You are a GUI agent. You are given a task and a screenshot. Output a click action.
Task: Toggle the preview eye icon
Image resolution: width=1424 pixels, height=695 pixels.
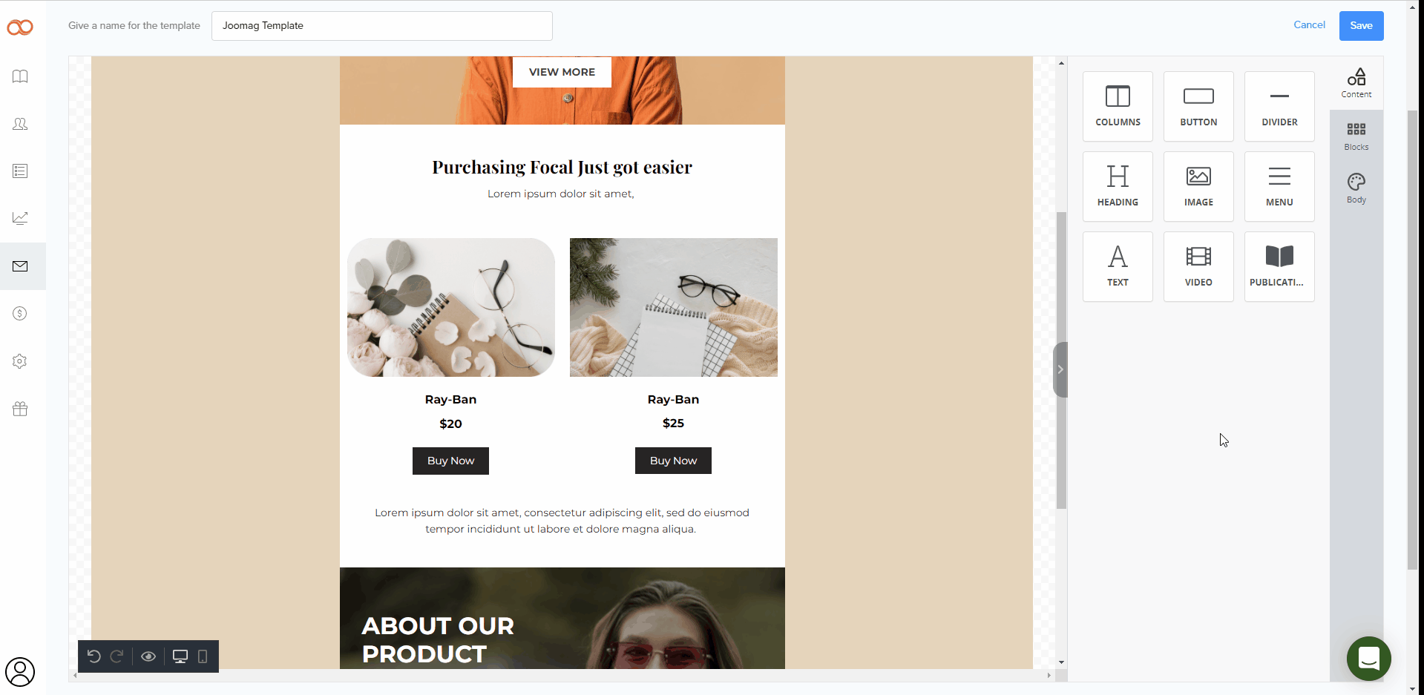click(x=148, y=656)
